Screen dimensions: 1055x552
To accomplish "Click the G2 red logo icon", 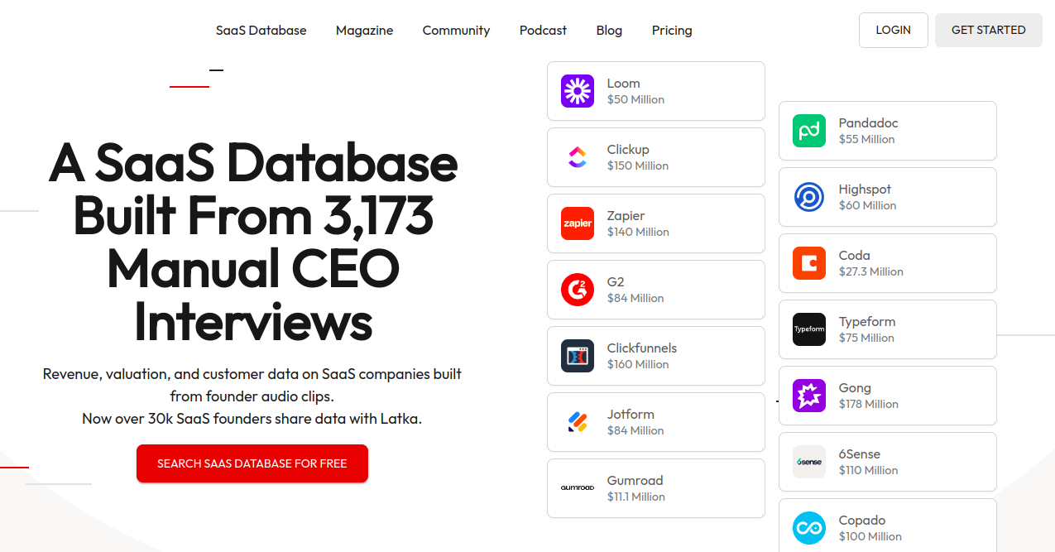I will (x=578, y=290).
